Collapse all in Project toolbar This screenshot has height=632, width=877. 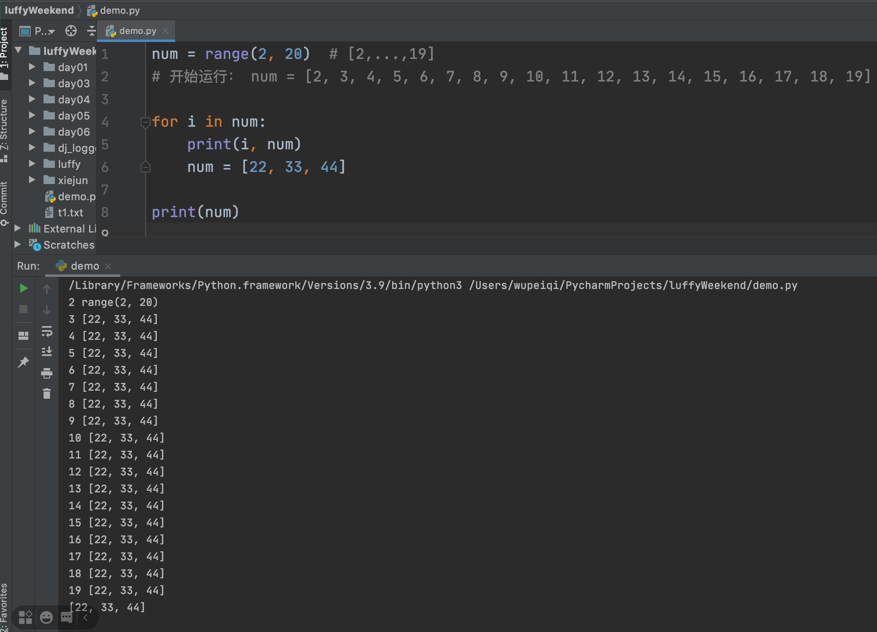pos(92,31)
